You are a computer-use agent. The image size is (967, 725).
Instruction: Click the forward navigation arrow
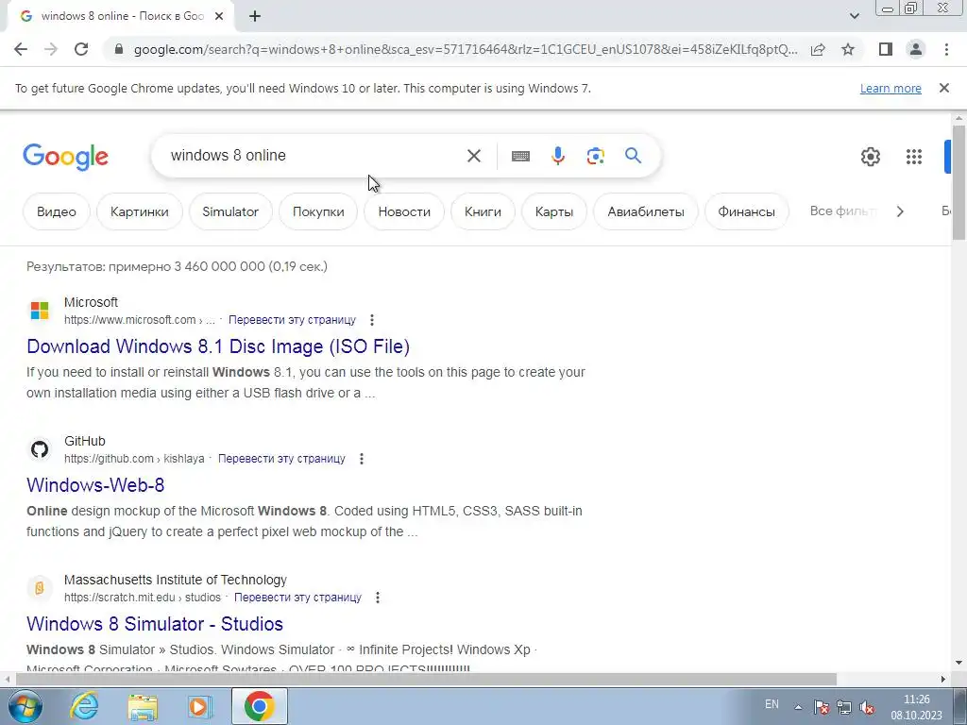[51, 49]
